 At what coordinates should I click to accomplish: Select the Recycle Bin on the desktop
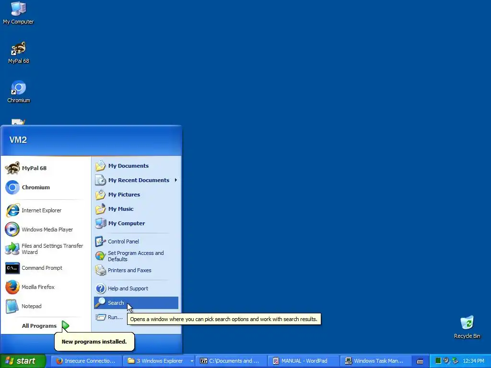click(467, 327)
